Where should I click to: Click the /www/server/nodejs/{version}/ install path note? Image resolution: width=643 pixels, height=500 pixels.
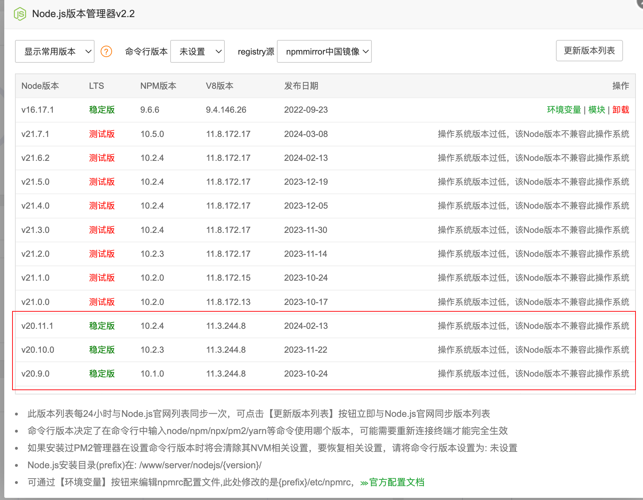coord(145,465)
